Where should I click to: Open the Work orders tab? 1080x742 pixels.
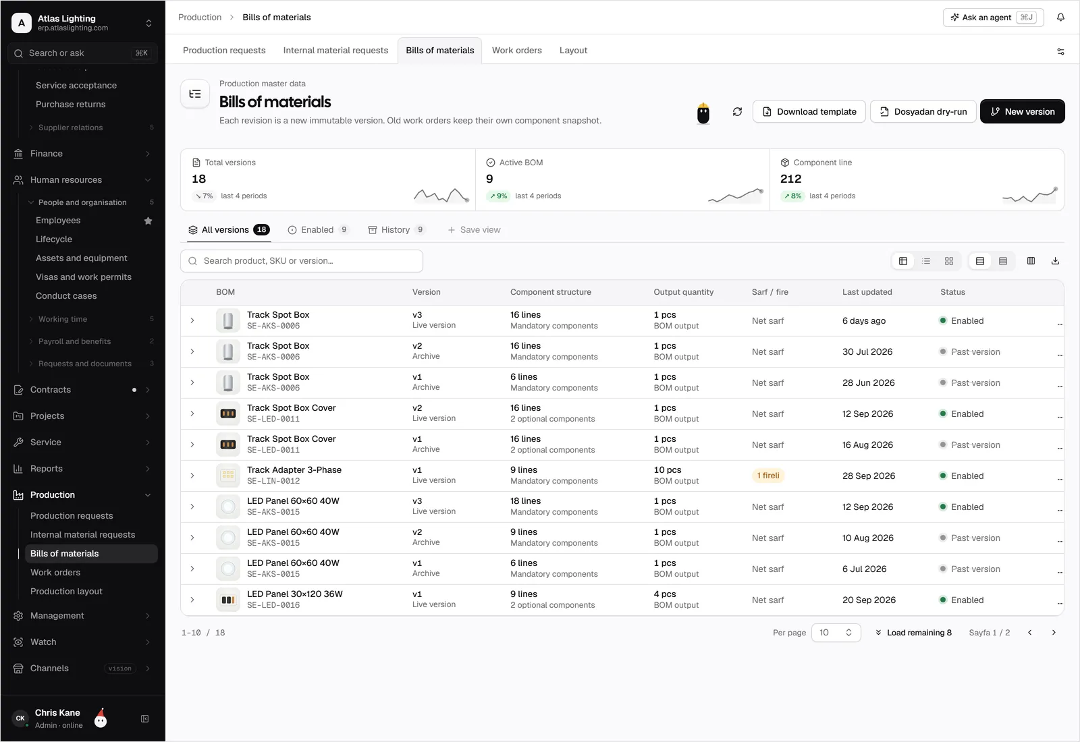click(516, 51)
